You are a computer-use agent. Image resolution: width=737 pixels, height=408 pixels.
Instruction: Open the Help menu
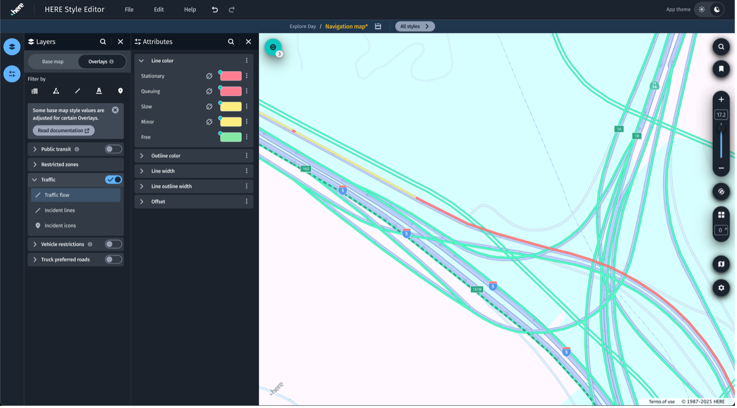point(191,10)
